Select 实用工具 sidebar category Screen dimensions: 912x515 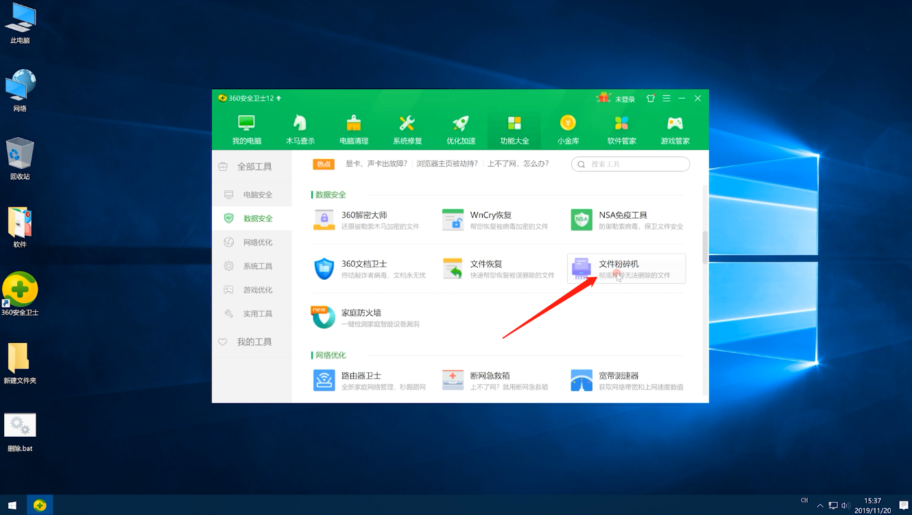pyautogui.click(x=252, y=313)
